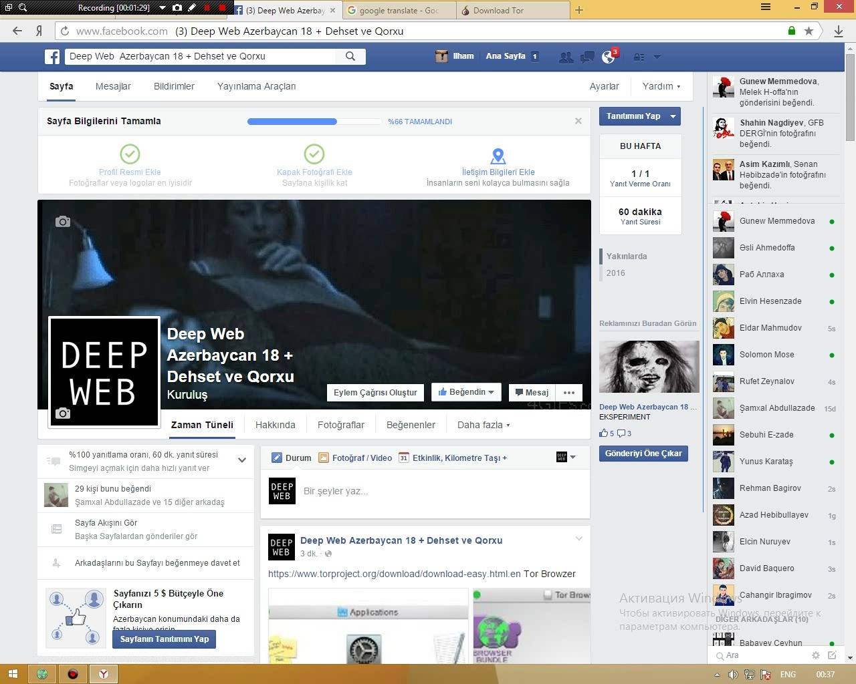Click the Yandex browser back arrow
The height and width of the screenshot is (684, 856).
pyautogui.click(x=17, y=31)
